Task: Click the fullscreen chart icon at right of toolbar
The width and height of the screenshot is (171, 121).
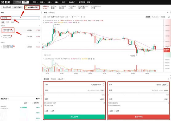Action: pyautogui.click(x=169, y=17)
